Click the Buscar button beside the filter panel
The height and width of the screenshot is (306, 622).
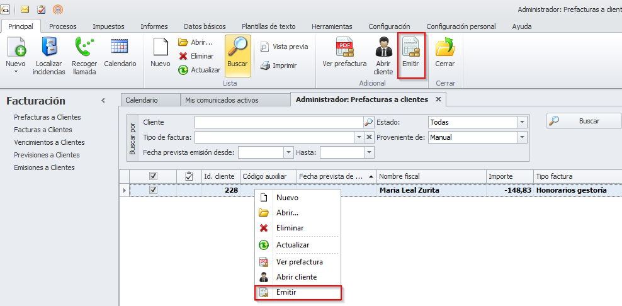coord(584,121)
